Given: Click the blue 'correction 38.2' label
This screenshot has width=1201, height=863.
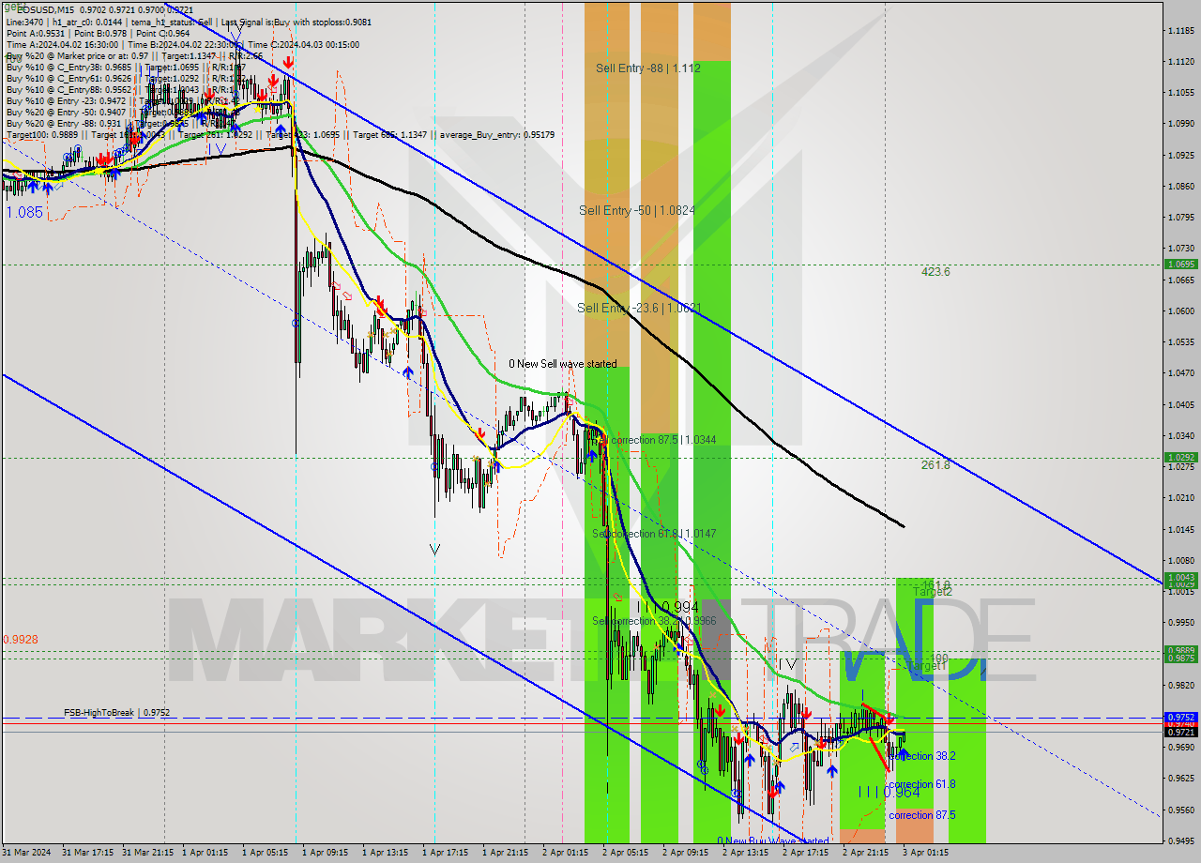Looking at the screenshot, I should [923, 756].
